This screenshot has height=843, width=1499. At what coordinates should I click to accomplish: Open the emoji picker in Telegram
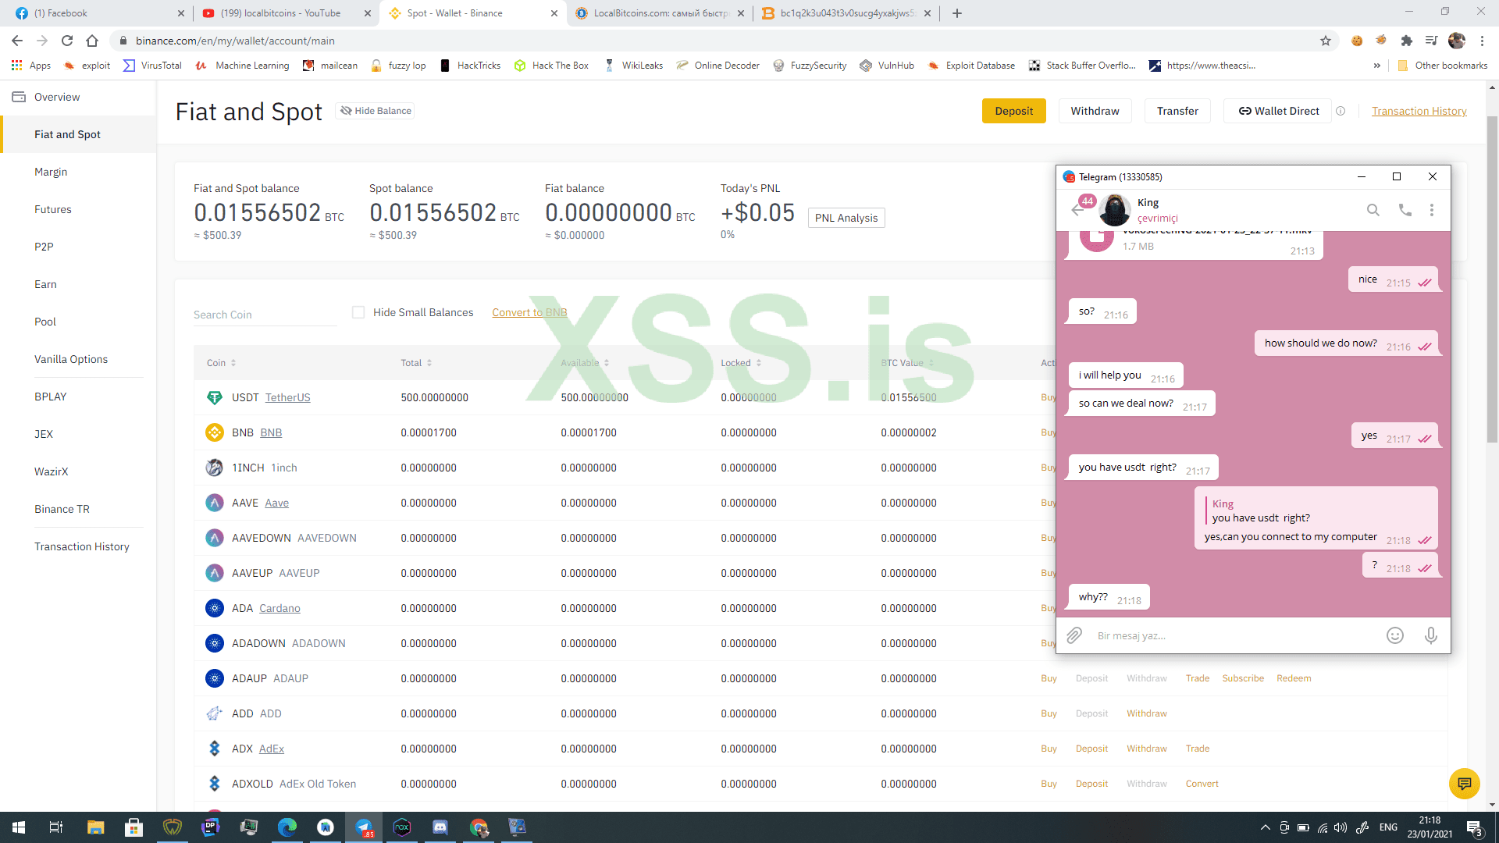pyautogui.click(x=1395, y=635)
